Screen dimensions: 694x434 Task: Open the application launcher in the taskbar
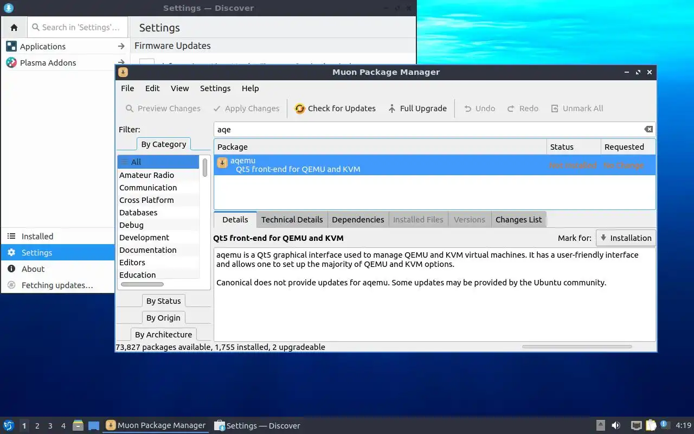click(x=9, y=425)
